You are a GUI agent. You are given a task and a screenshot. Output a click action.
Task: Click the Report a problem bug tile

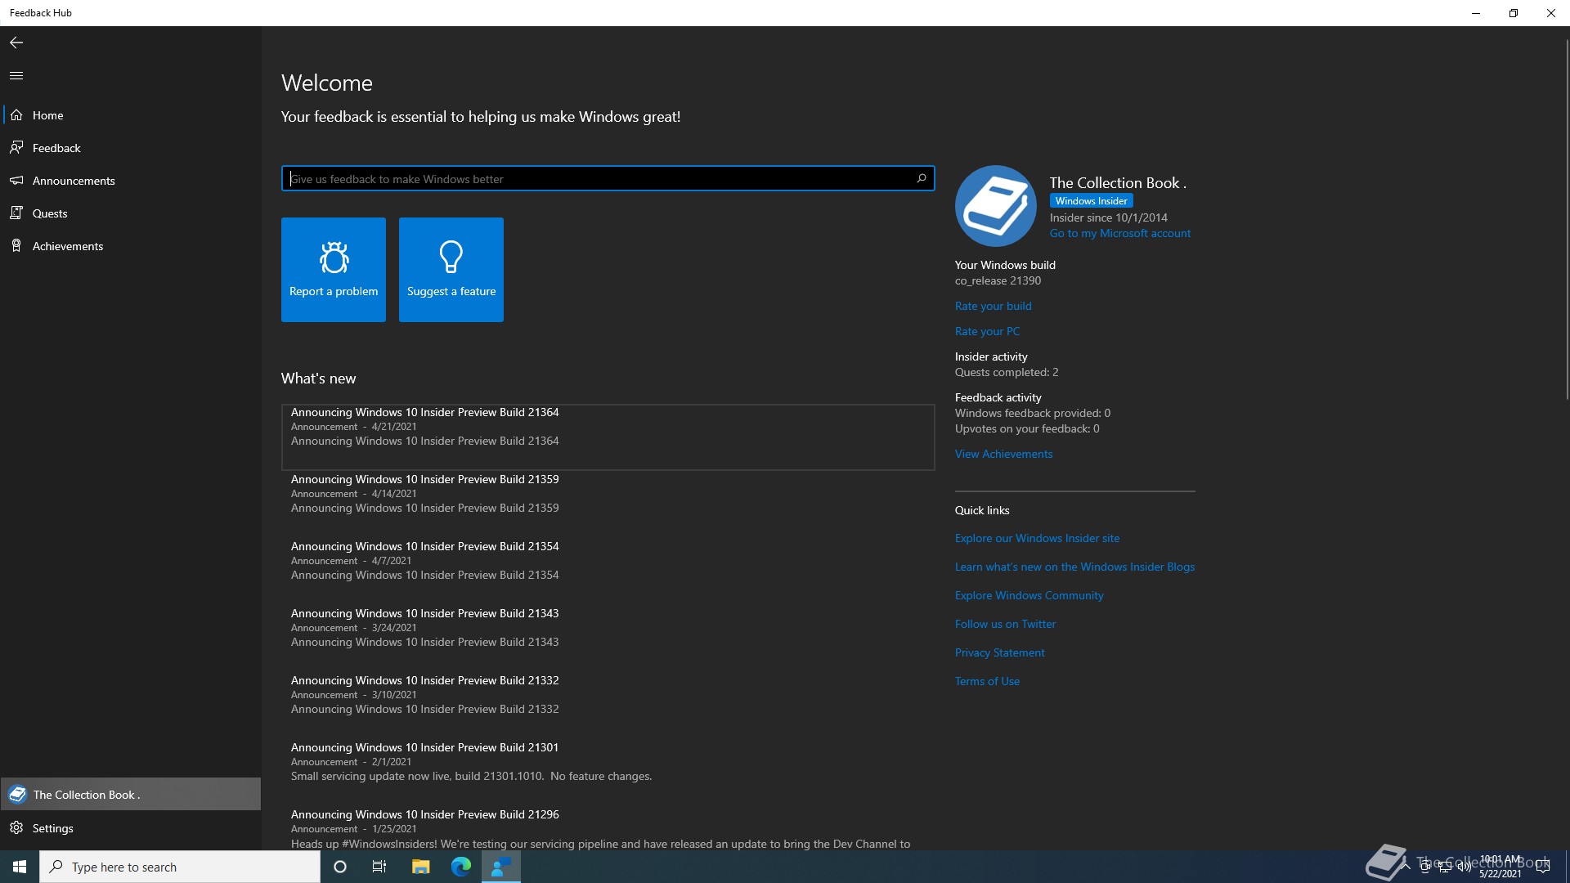click(334, 270)
